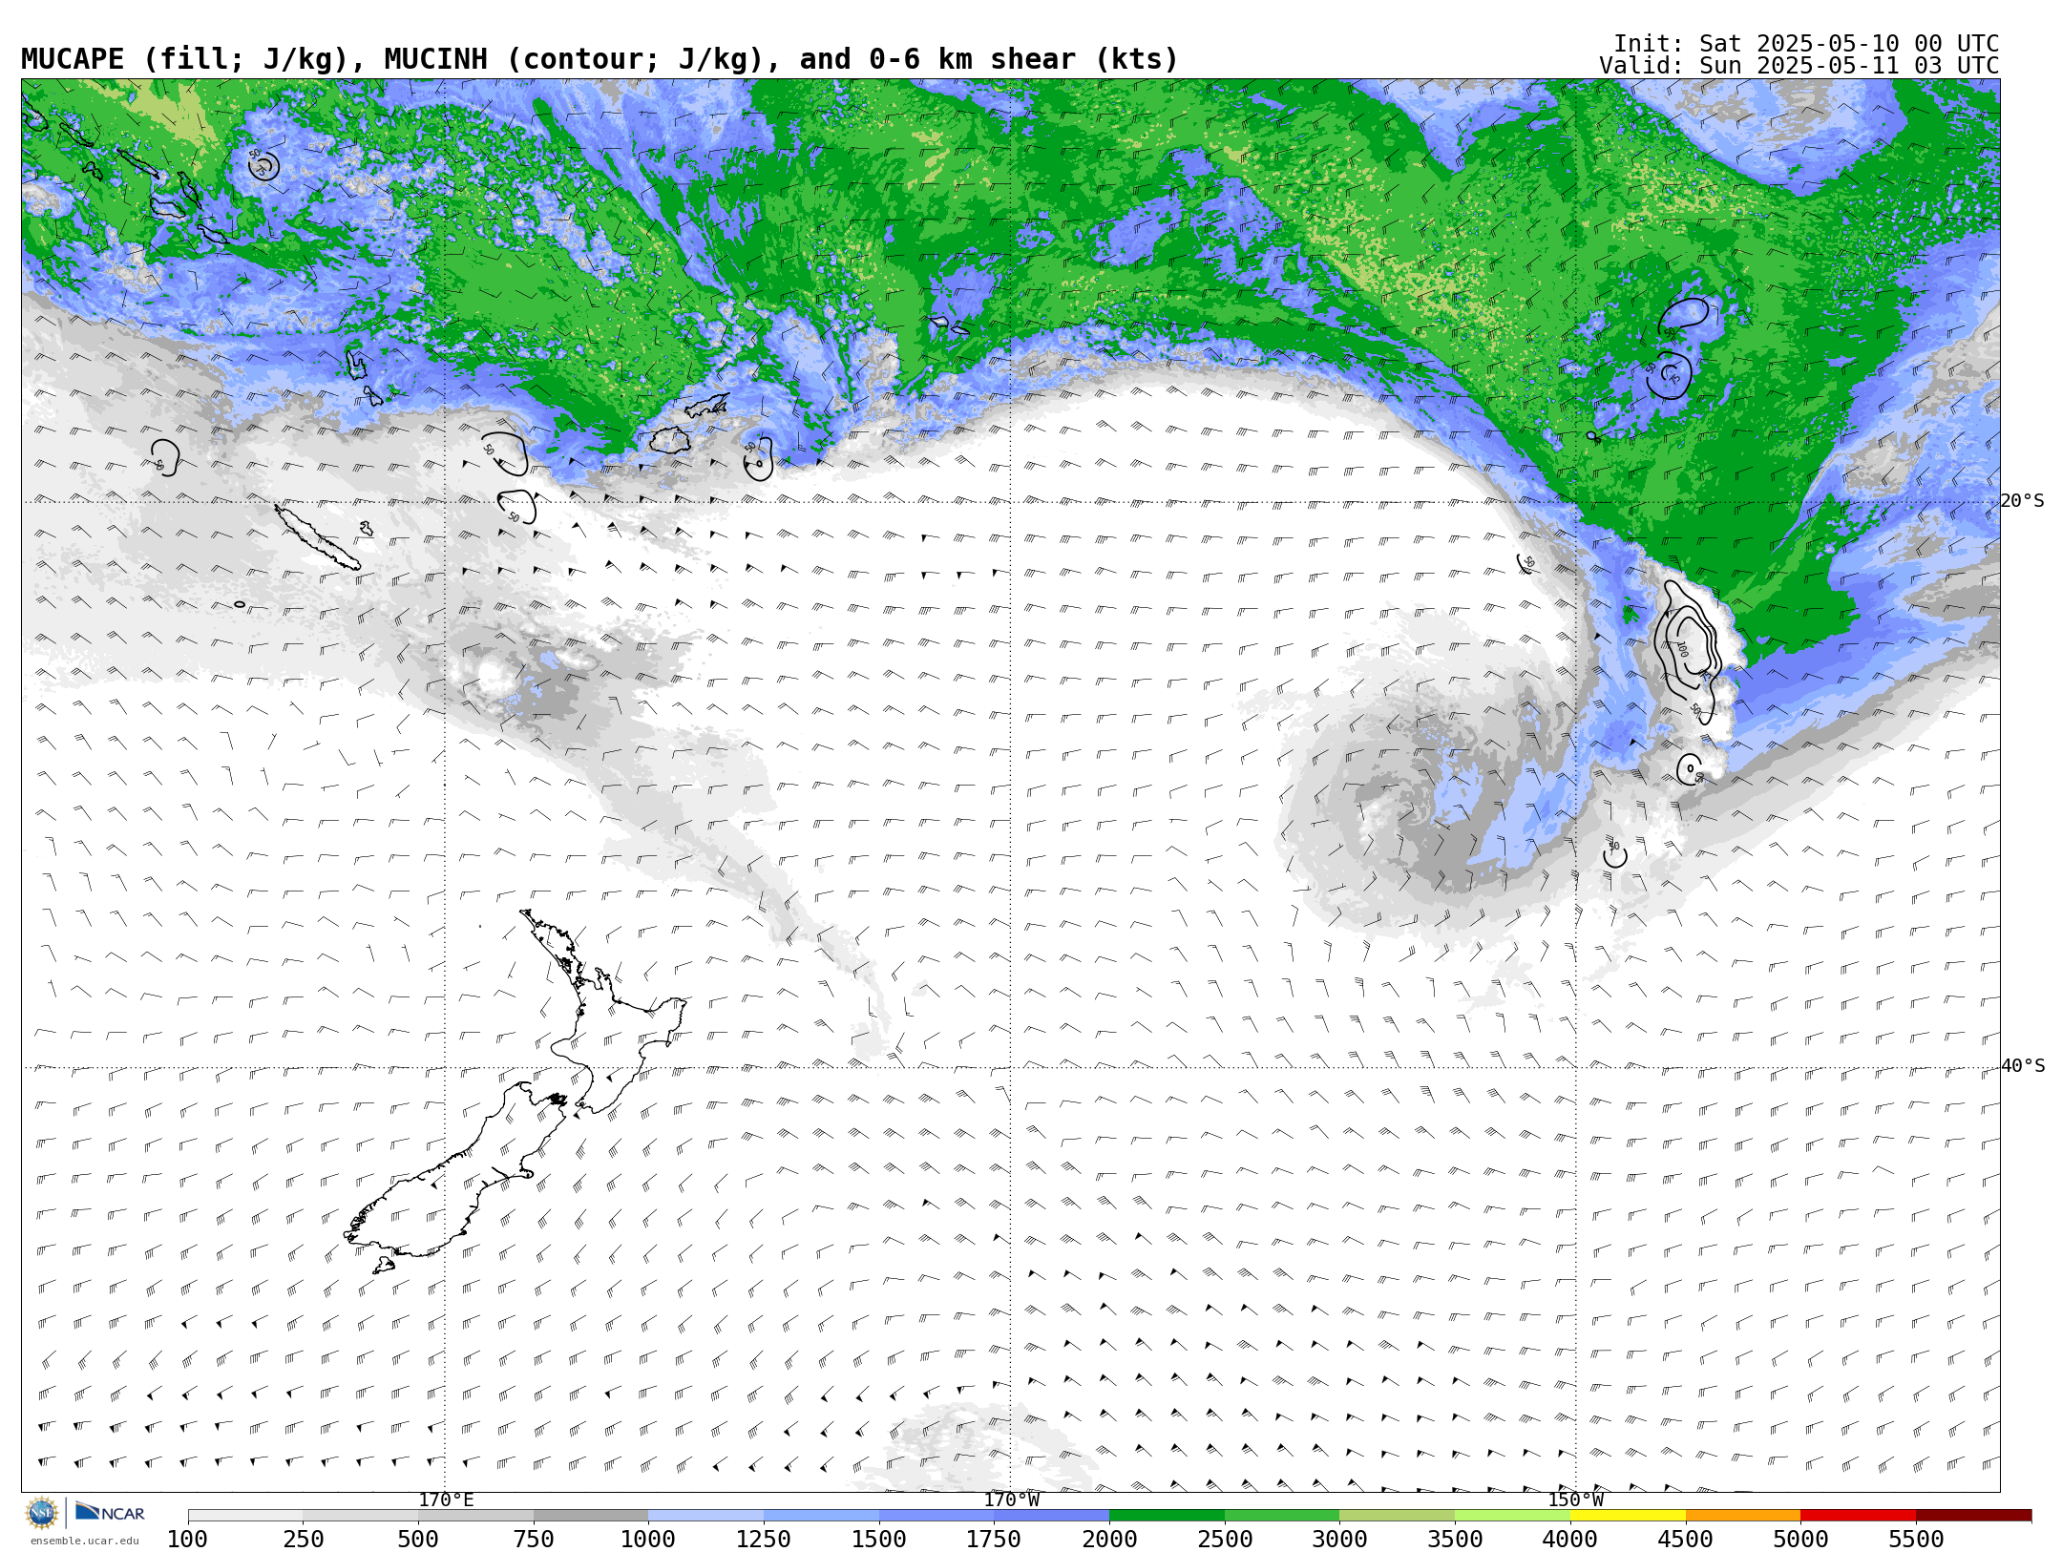
Task: Click the 3500 colorbar label
Action: point(1455,1539)
